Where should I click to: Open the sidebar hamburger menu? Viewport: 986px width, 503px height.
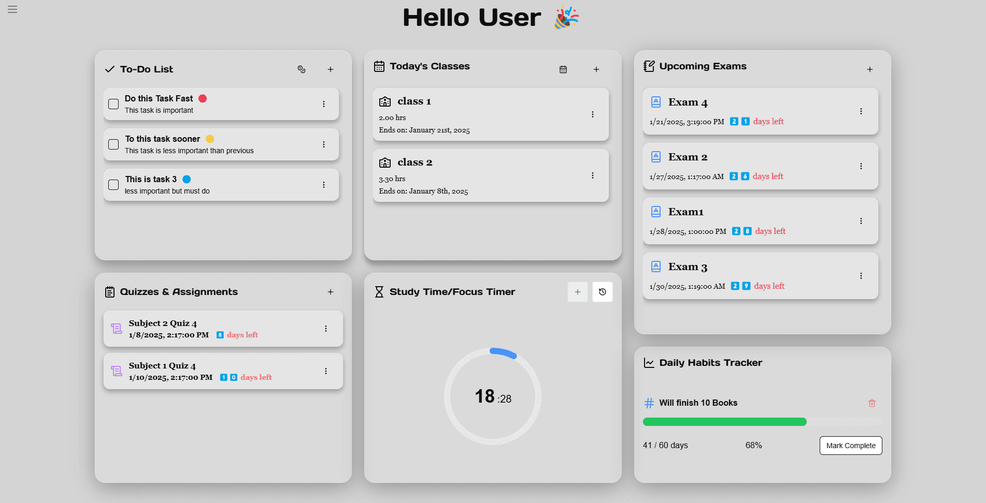[x=12, y=9]
